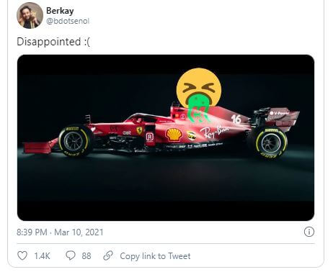Open the @bdotsenol handle link
Image resolution: width=333 pixels, height=272 pixels.
(x=68, y=21)
